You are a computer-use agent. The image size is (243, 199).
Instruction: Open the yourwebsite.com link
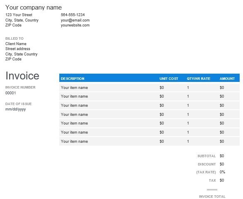tap(75, 25)
